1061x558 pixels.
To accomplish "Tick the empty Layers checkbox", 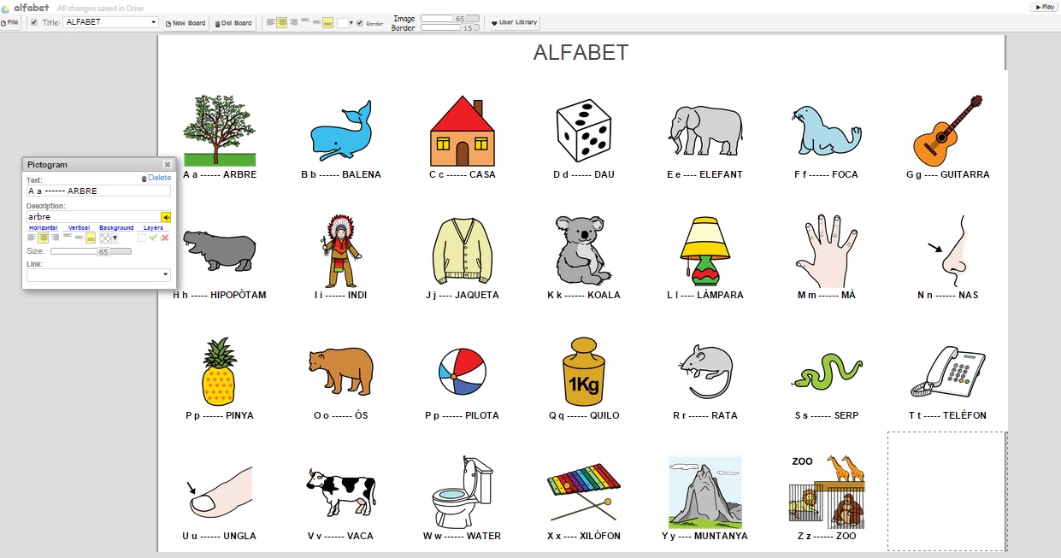I will 142,238.
